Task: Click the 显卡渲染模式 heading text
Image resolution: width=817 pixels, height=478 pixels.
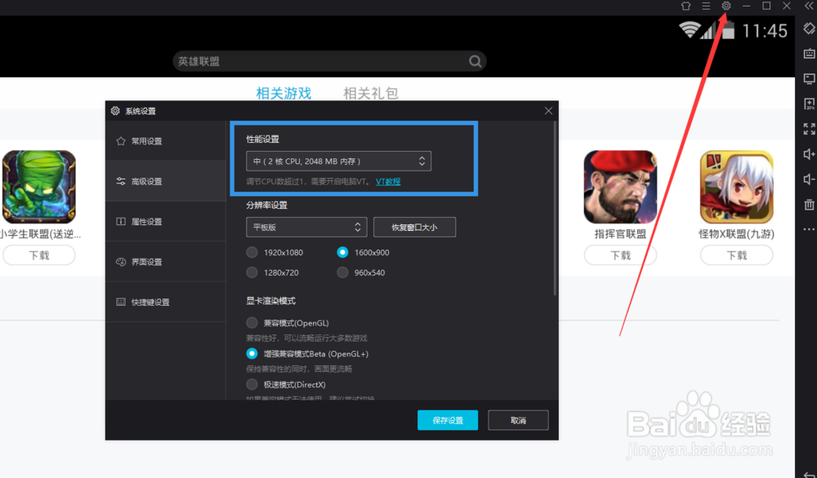Action: tap(271, 301)
